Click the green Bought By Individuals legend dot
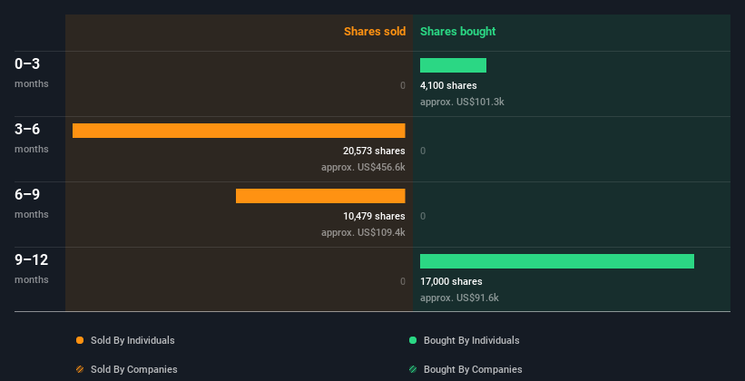 click(413, 340)
